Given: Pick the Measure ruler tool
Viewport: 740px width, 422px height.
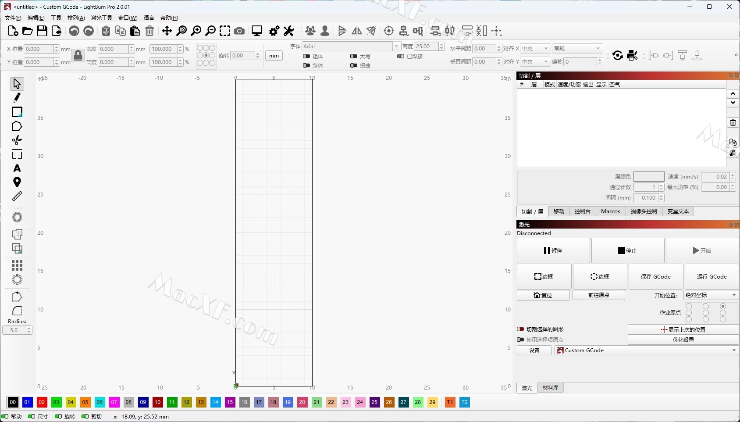Looking at the screenshot, I should [17, 196].
